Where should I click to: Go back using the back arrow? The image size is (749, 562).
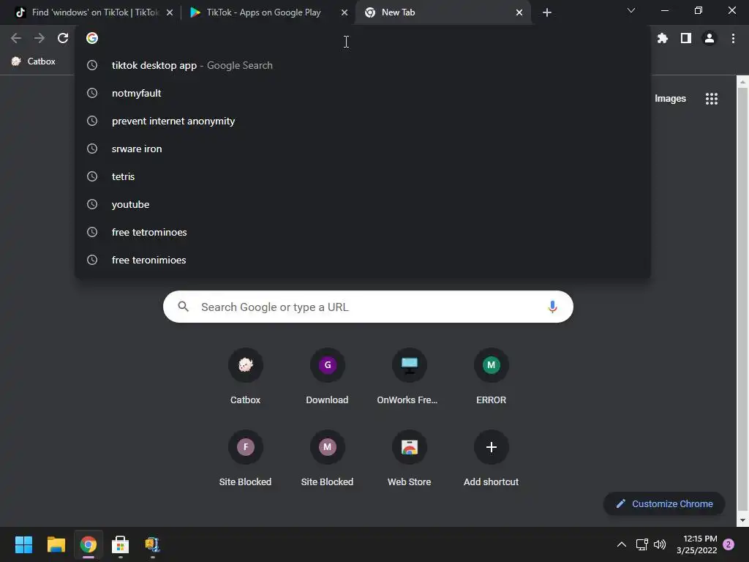[x=16, y=38]
